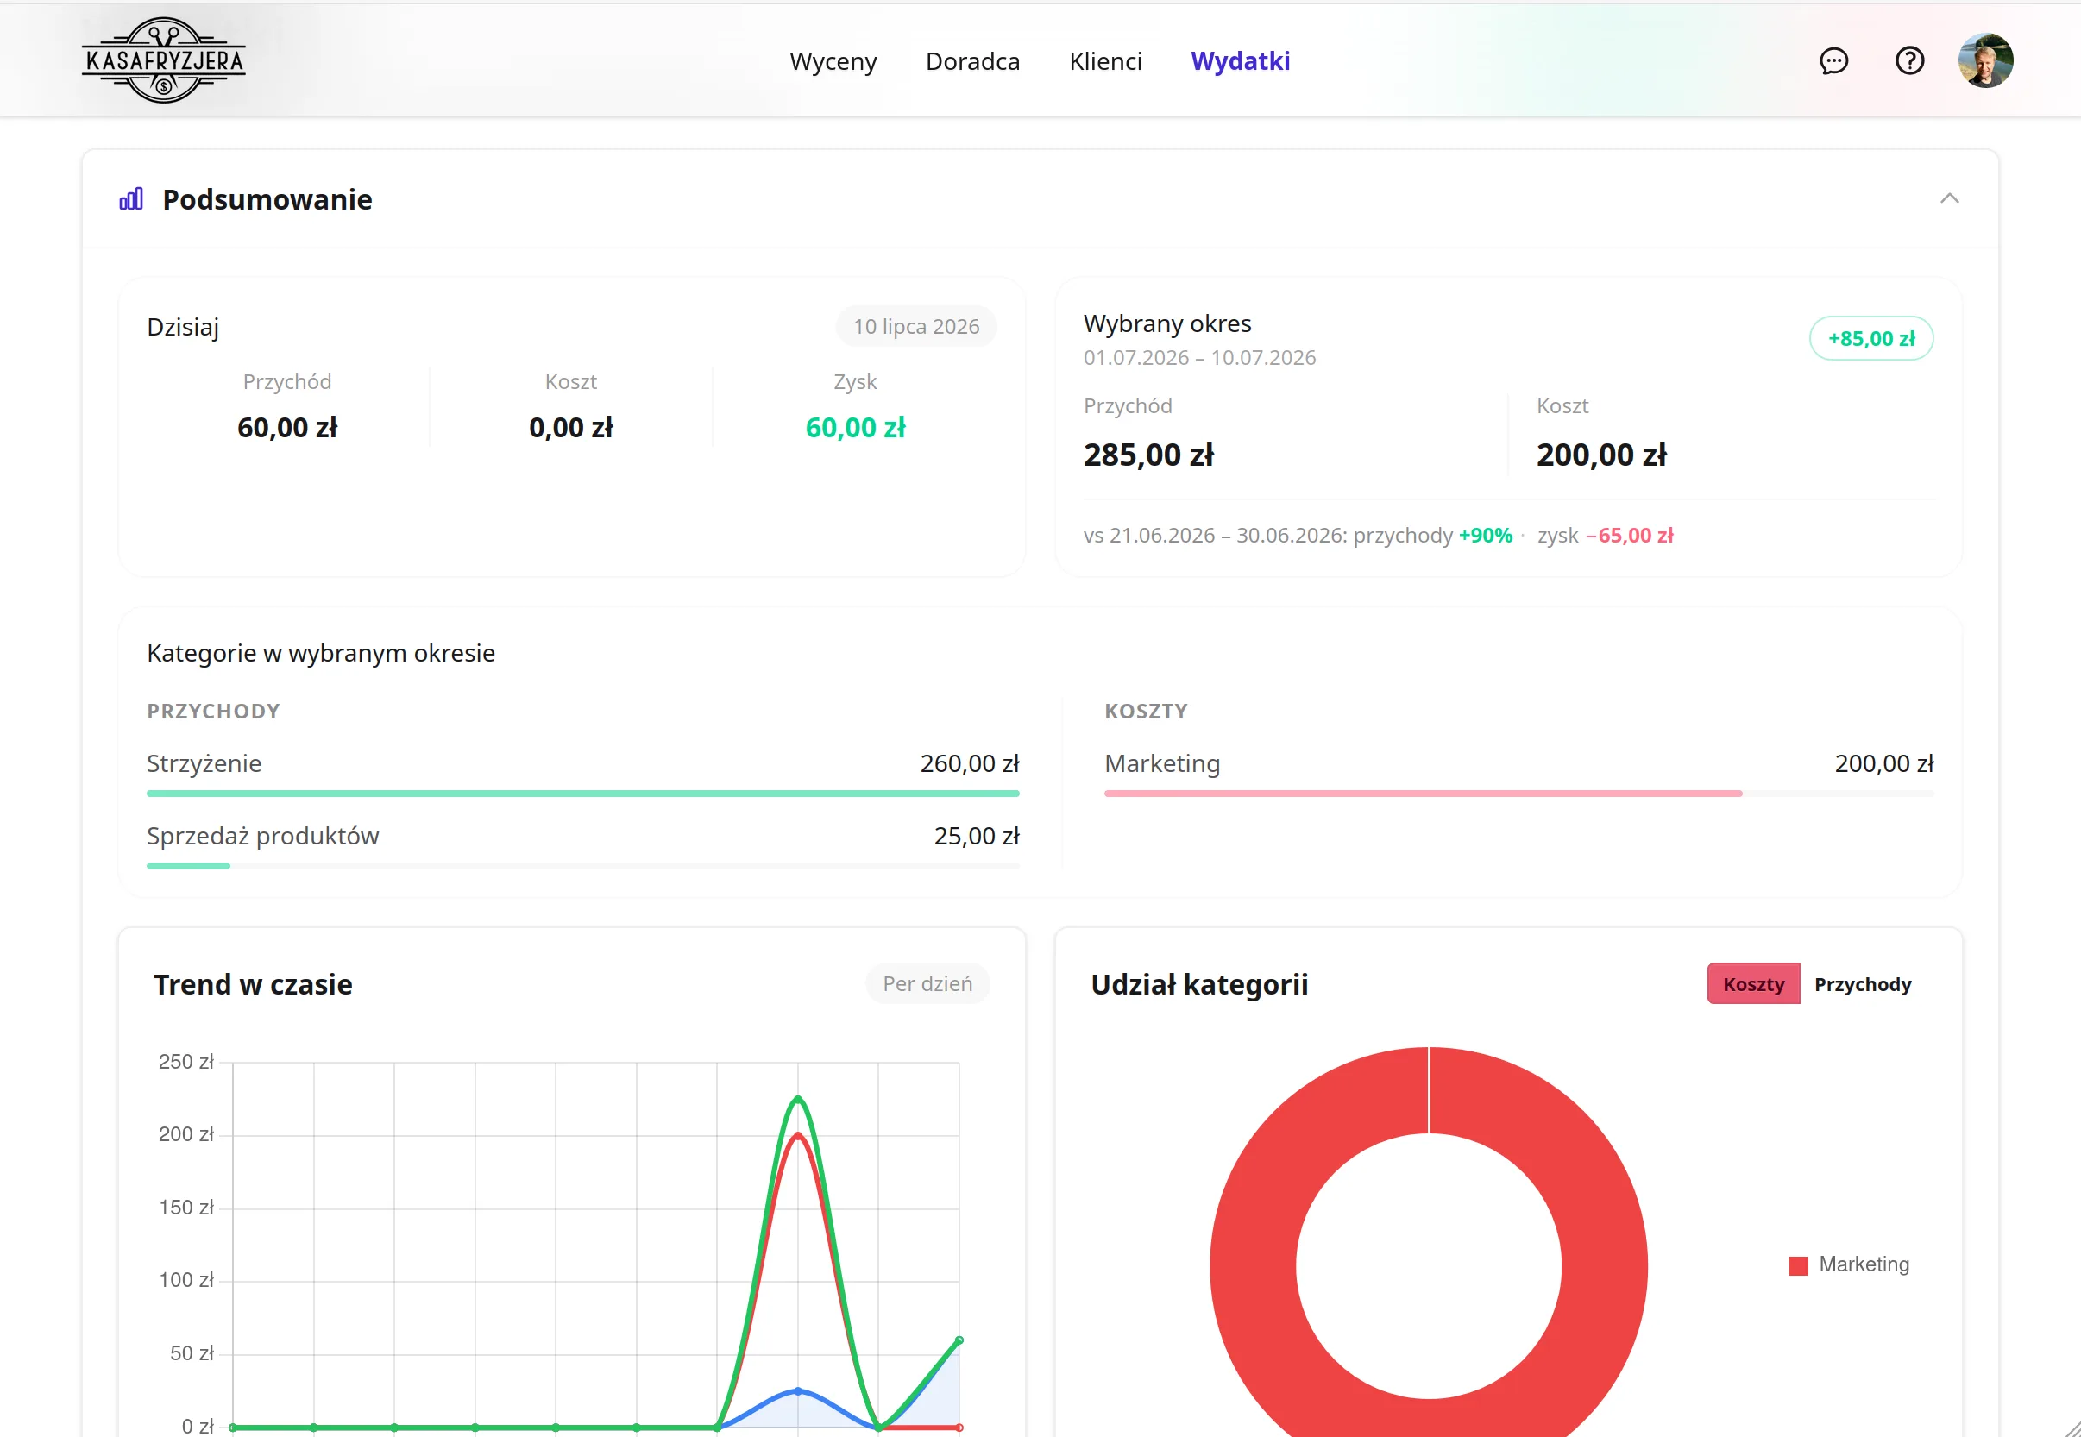Toggle the Marketing legend entry
Image resolution: width=2081 pixels, height=1437 pixels.
point(1849,1265)
